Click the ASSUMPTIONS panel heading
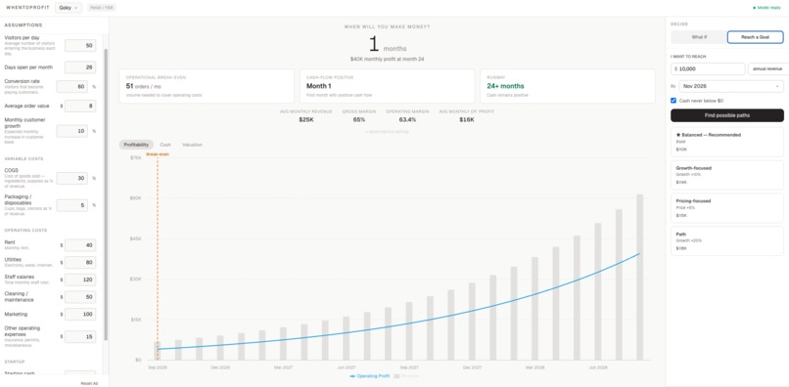 (23, 25)
